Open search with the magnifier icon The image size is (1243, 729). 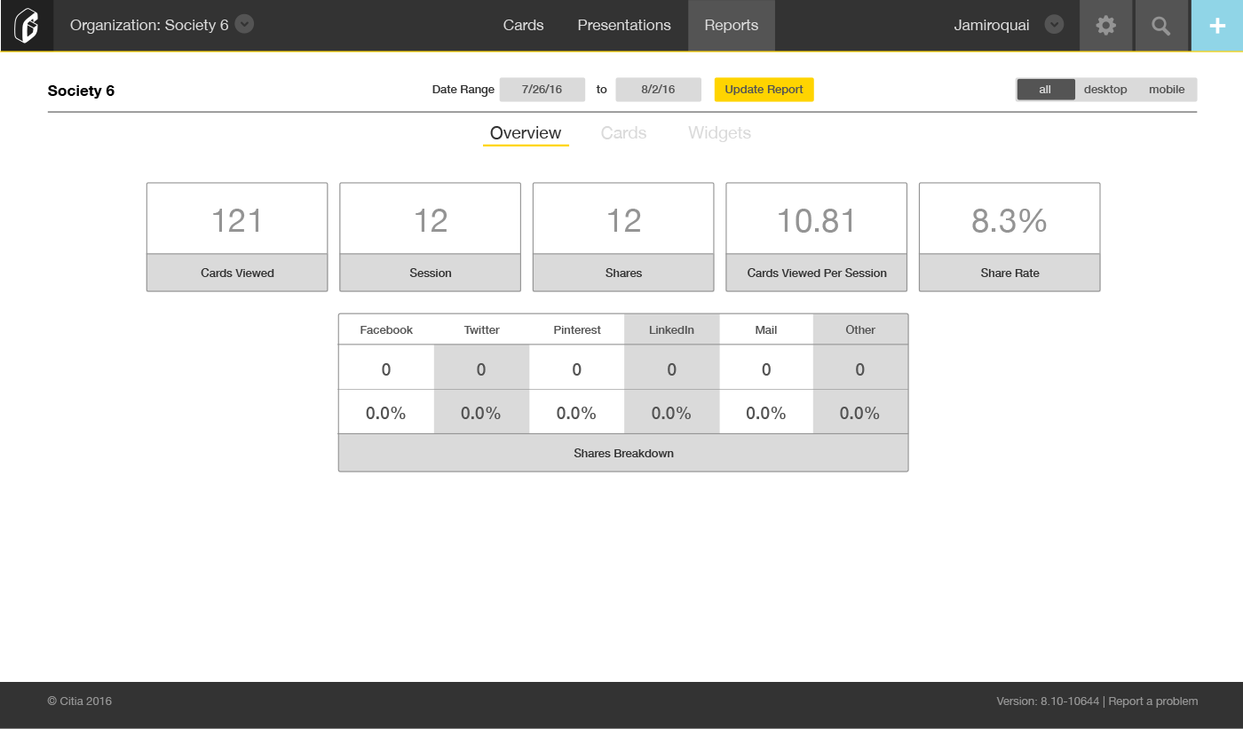click(x=1160, y=25)
